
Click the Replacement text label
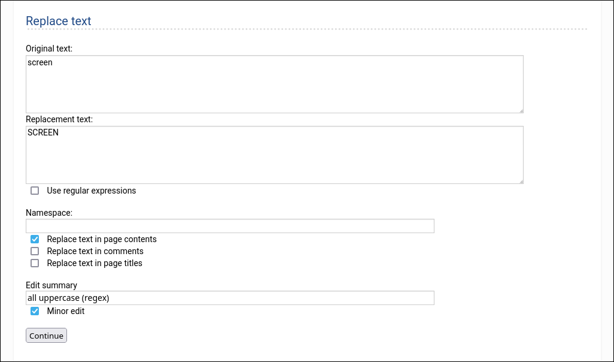tap(59, 119)
